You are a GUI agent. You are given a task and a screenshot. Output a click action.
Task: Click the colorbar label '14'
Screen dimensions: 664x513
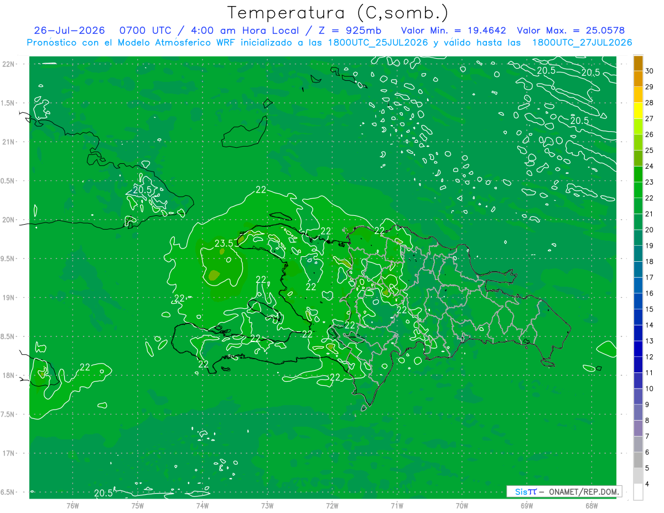[650, 325]
